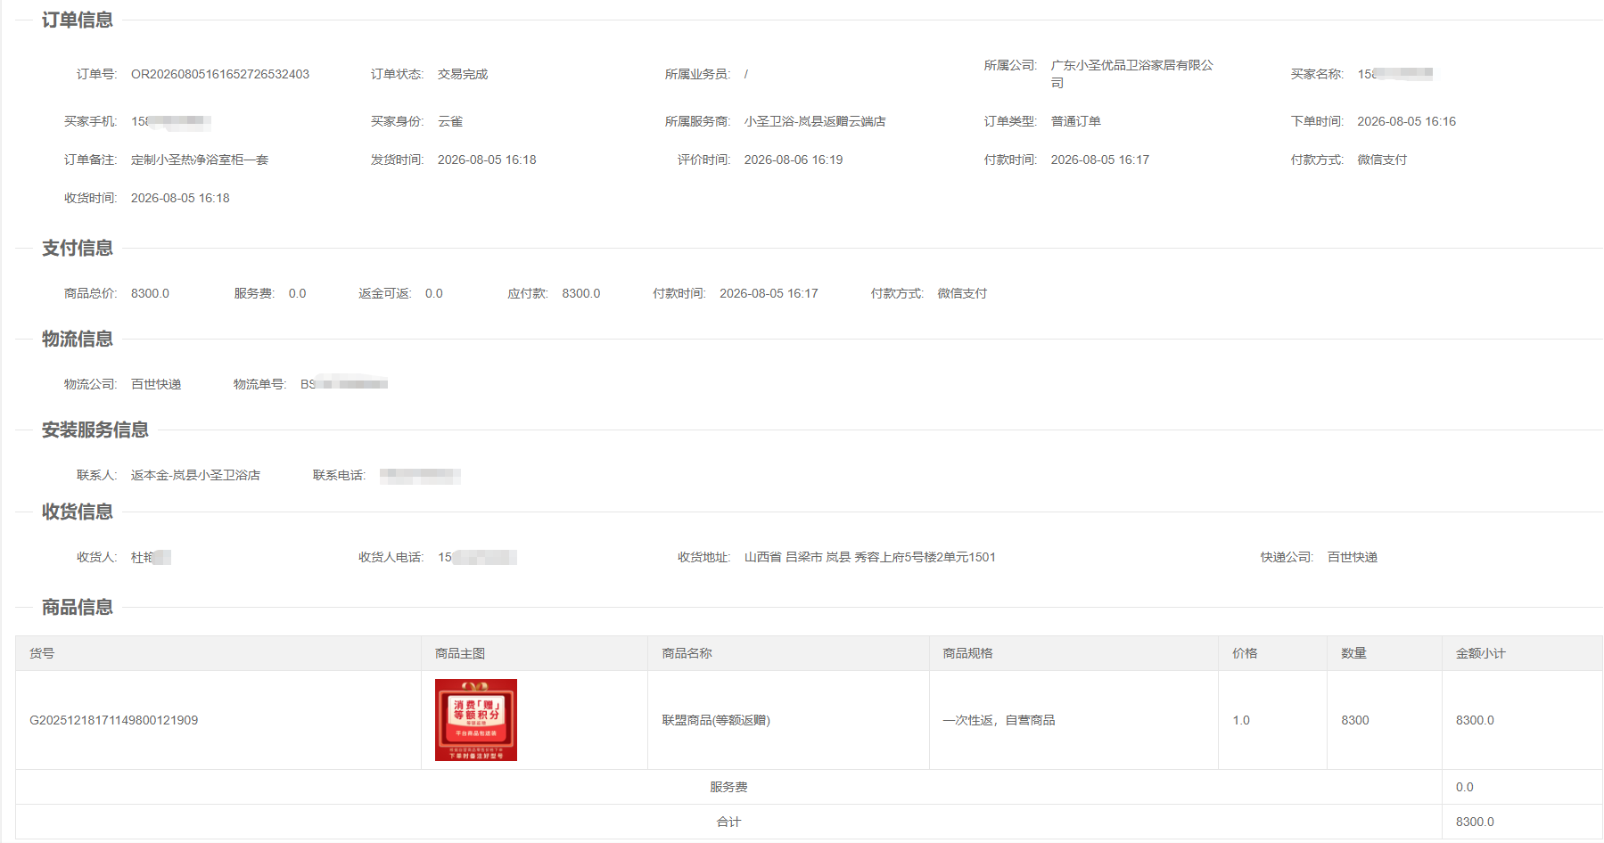Click product name 联盟商品(等额返赠)
The height and width of the screenshot is (843, 1604).
tap(716, 720)
